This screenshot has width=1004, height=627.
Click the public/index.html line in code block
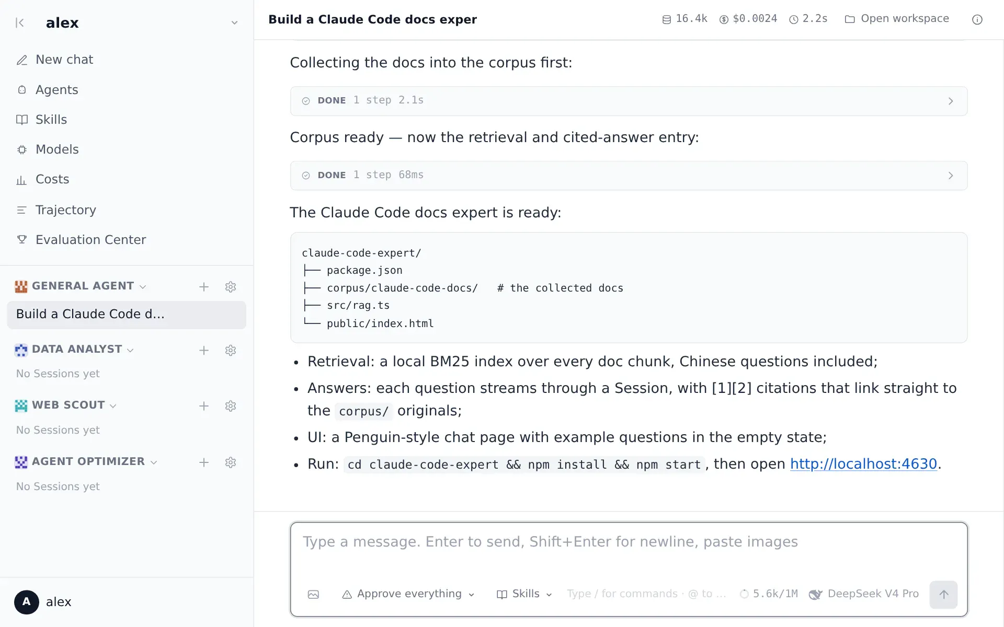(x=380, y=324)
